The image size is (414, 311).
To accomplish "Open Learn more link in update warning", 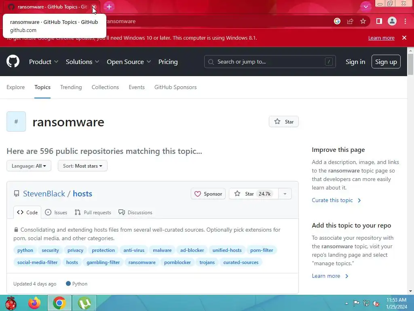I will [x=381, y=38].
